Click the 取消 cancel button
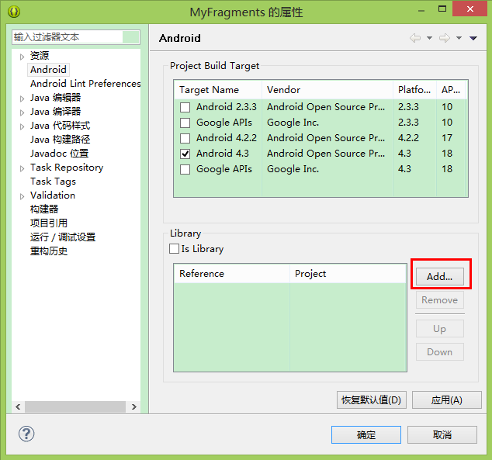 442,434
